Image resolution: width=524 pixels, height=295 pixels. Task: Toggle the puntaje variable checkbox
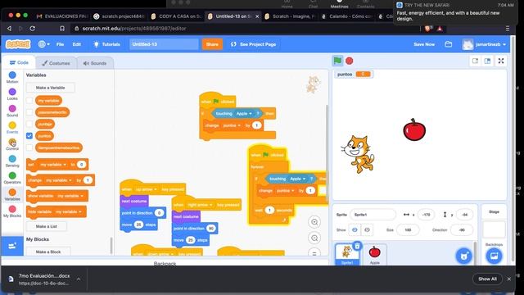click(29, 124)
